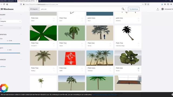Select the Search for palm_tree tab
This screenshot has height=97, width=173.
28,1
